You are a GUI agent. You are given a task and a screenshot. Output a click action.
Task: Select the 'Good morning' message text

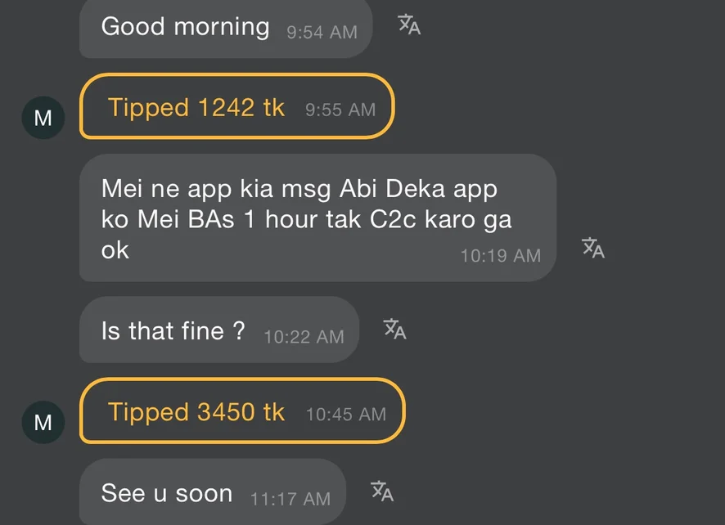pyautogui.click(x=185, y=27)
